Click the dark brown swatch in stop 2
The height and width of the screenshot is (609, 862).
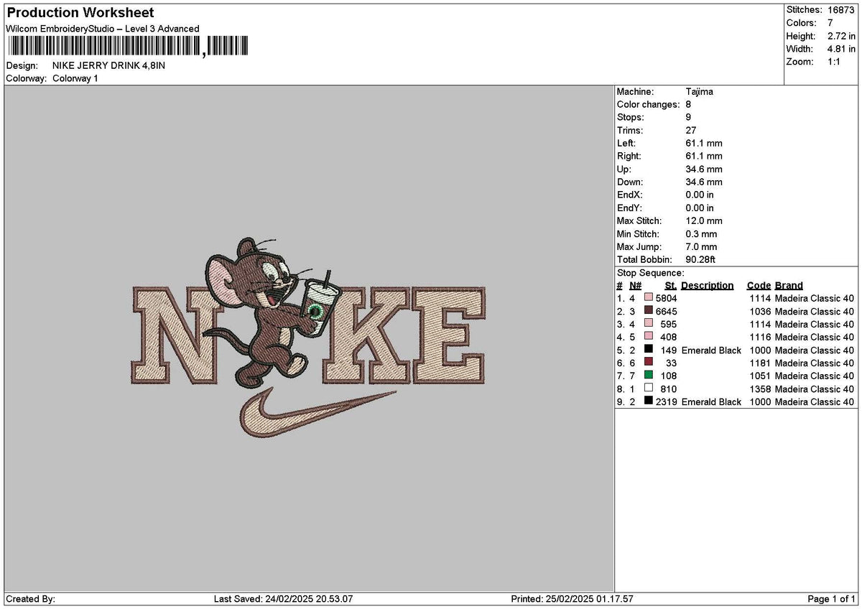649,311
